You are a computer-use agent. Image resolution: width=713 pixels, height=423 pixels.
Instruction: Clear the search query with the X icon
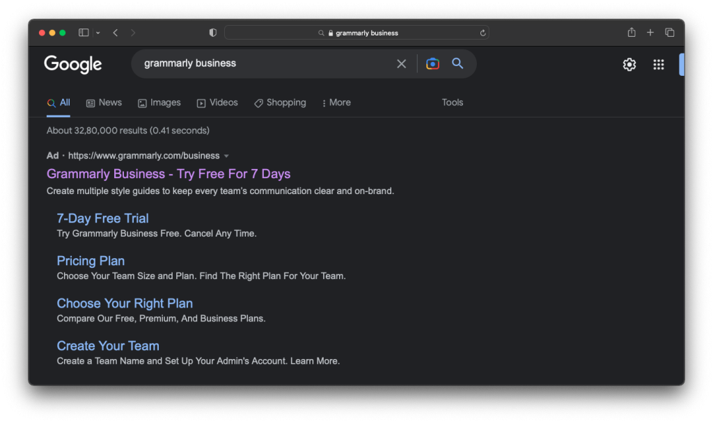(401, 64)
